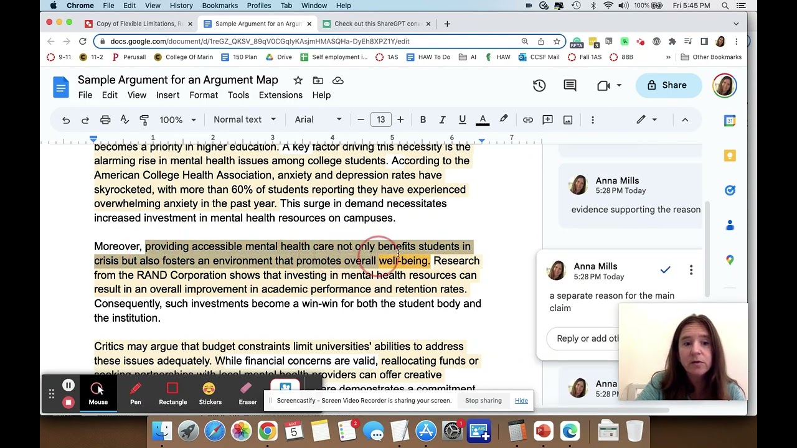
Task: Check the cloud document status icon
Action: point(338,80)
